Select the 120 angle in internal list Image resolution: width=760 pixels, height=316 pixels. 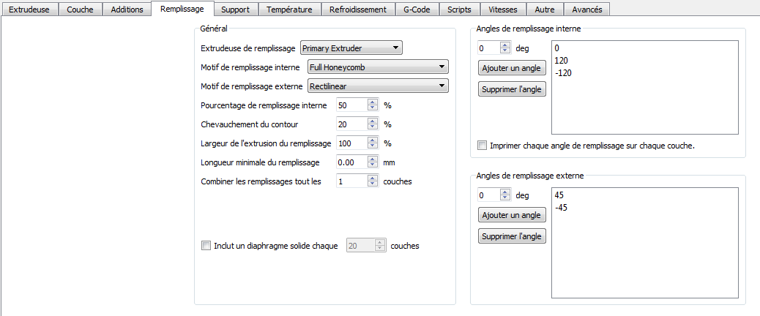coord(562,60)
